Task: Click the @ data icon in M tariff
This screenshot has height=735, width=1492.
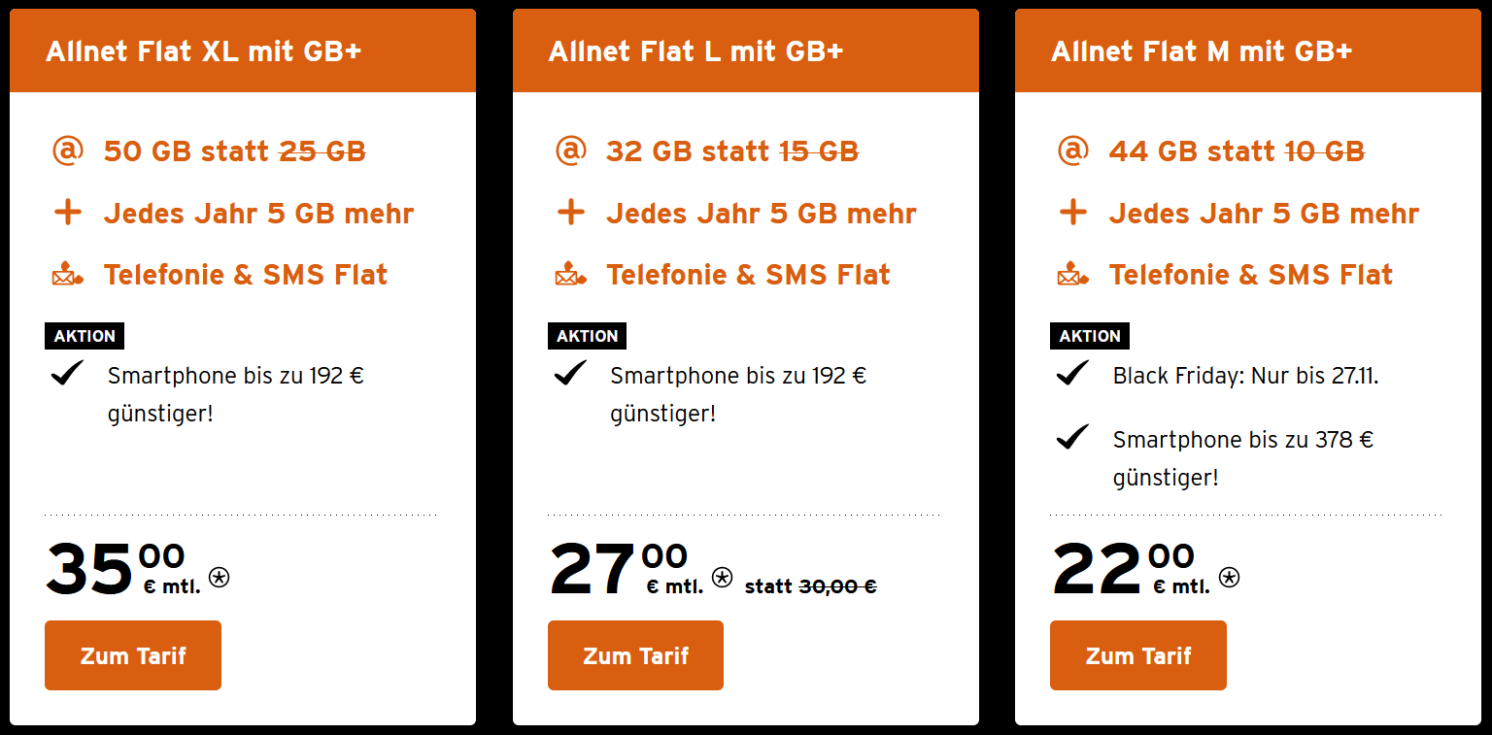Action: [1072, 151]
